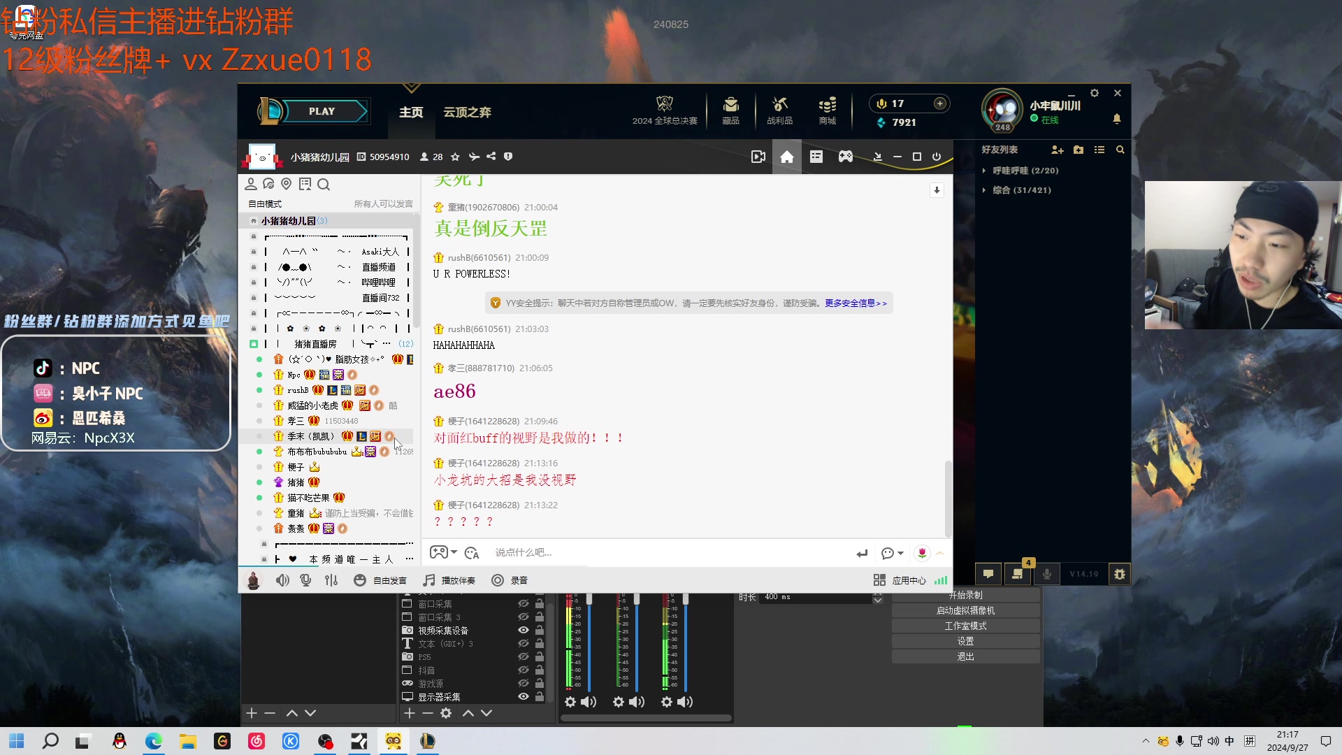The image size is (1342, 755).
Task: Expand 呼哇呼哇 (2/20) friend group
Action: tap(983, 171)
